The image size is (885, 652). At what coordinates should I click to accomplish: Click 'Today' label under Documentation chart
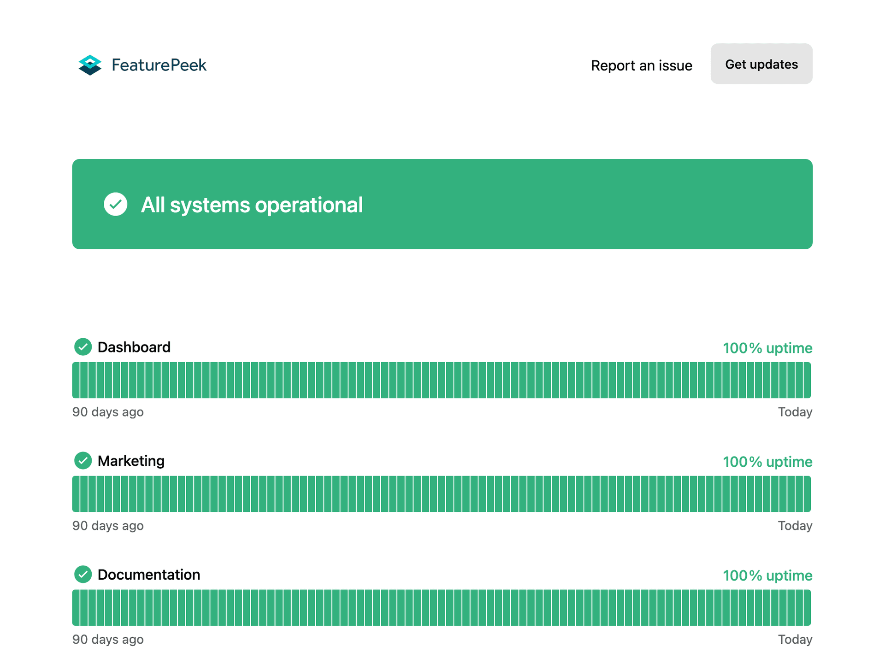point(795,640)
